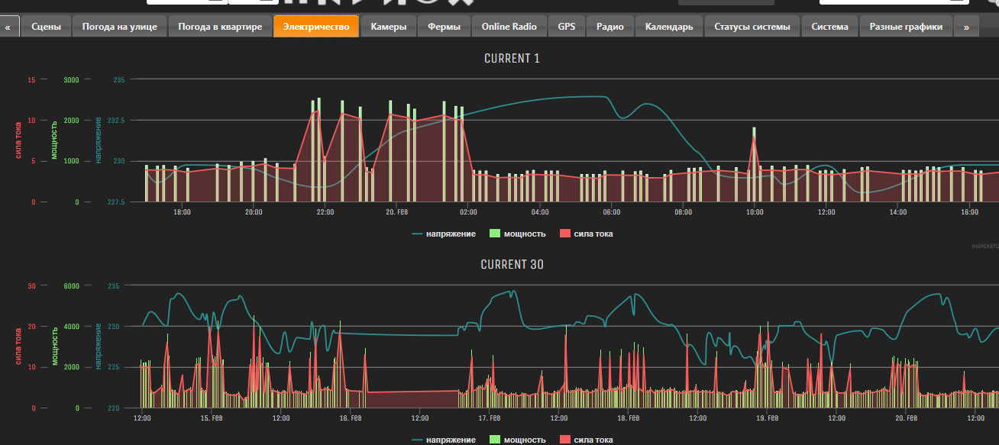Click green мощность swatch in Current 30 legend
Viewport: 999px width, 445px height.
(494, 440)
